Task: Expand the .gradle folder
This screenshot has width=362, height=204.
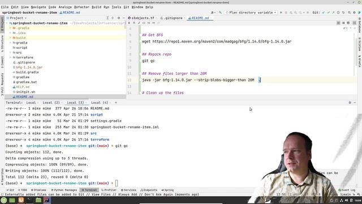Action: pyautogui.click(x=10, y=28)
